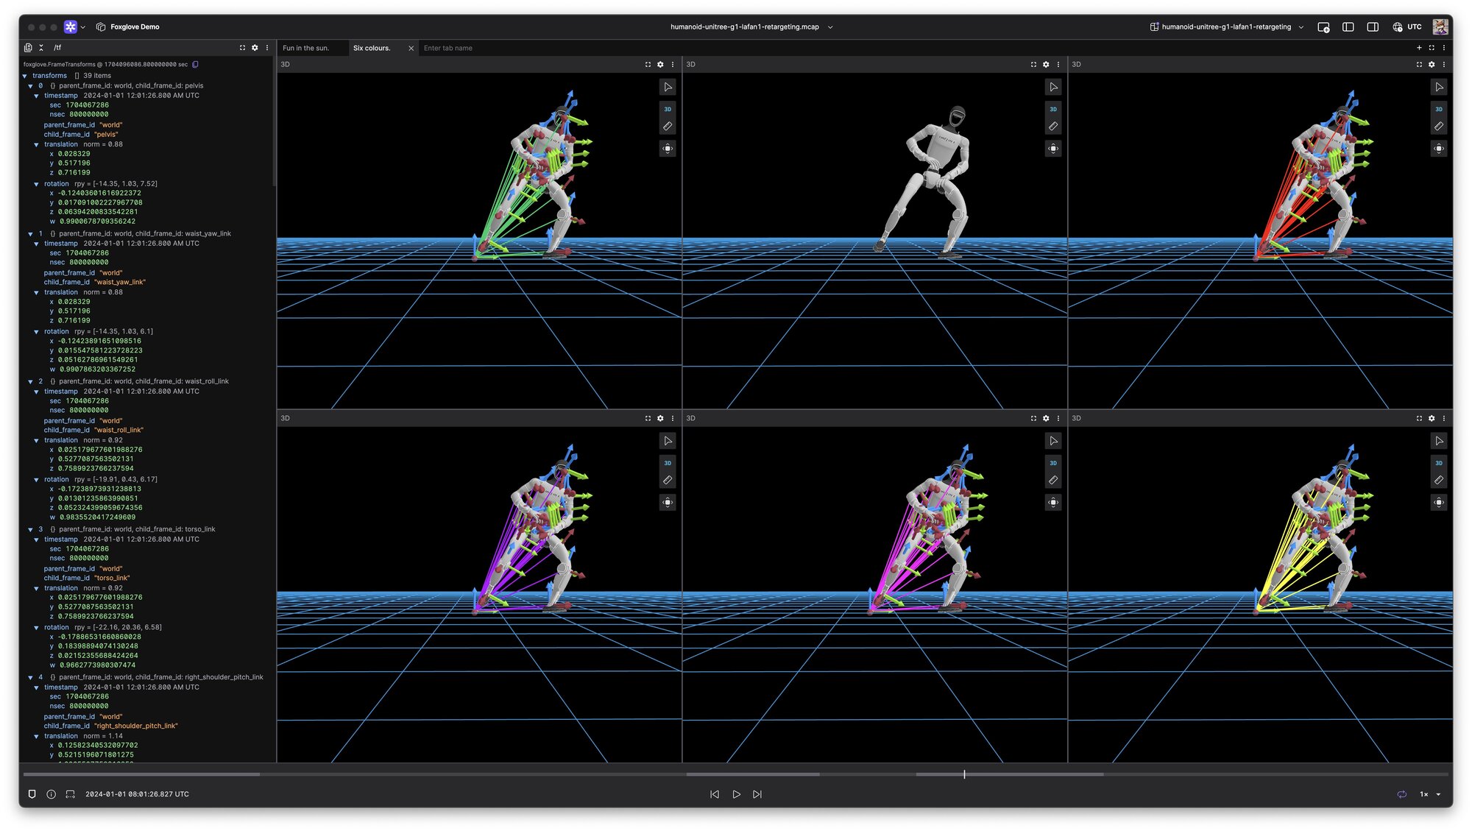Toggle 3D camera mode in bottom-right panel
Image resolution: width=1472 pixels, height=831 pixels.
[x=1439, y=463]
